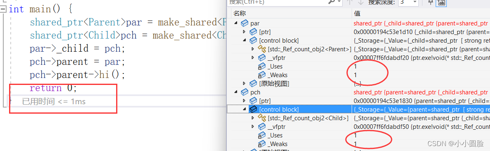Viewport: 490px width, 151px height.
Task: Click the watch search box
Action: 278,2
